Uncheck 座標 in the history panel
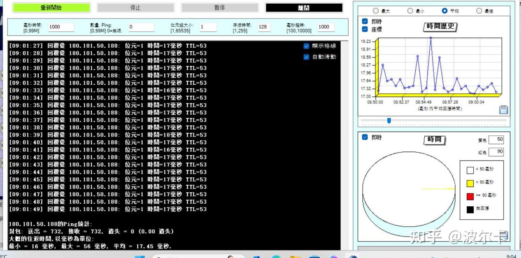 tap(365, 28)
